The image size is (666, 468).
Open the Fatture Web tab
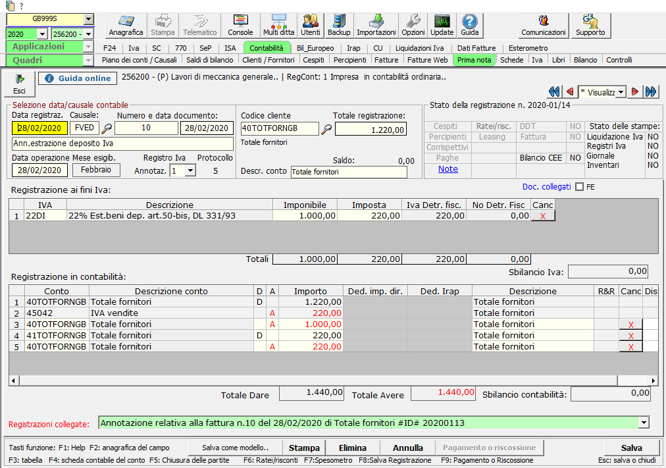427,60
